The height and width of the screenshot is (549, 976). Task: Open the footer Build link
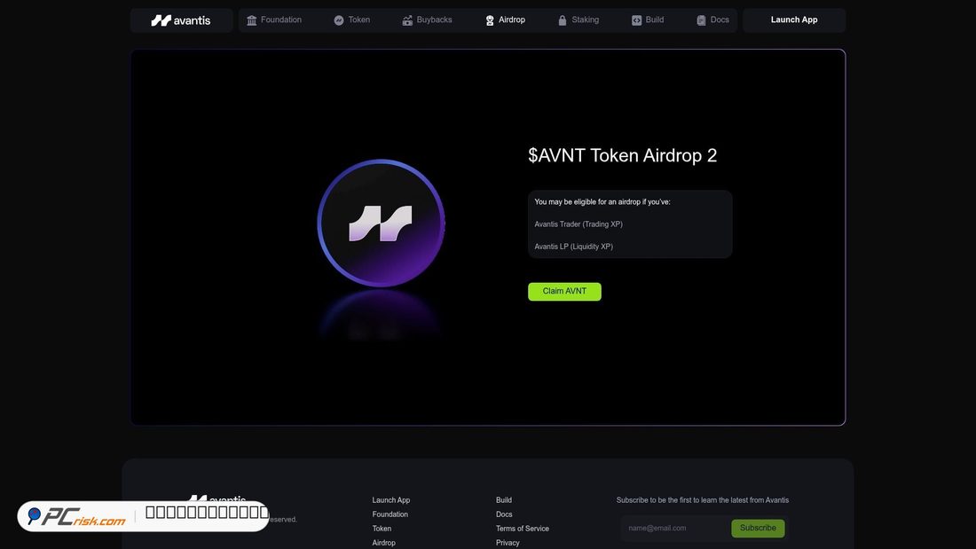(504, 500)
